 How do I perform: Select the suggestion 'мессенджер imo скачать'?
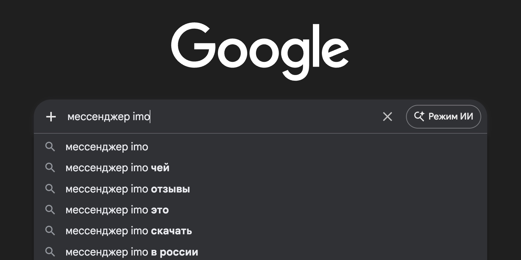pyautogui.click(x=129, y=231)
